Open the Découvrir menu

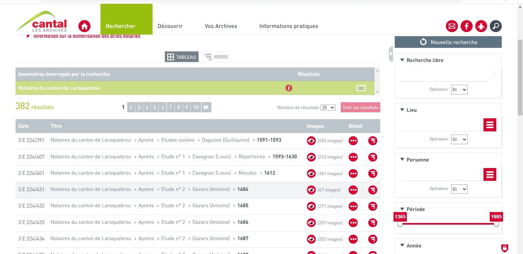click(170, 26)
